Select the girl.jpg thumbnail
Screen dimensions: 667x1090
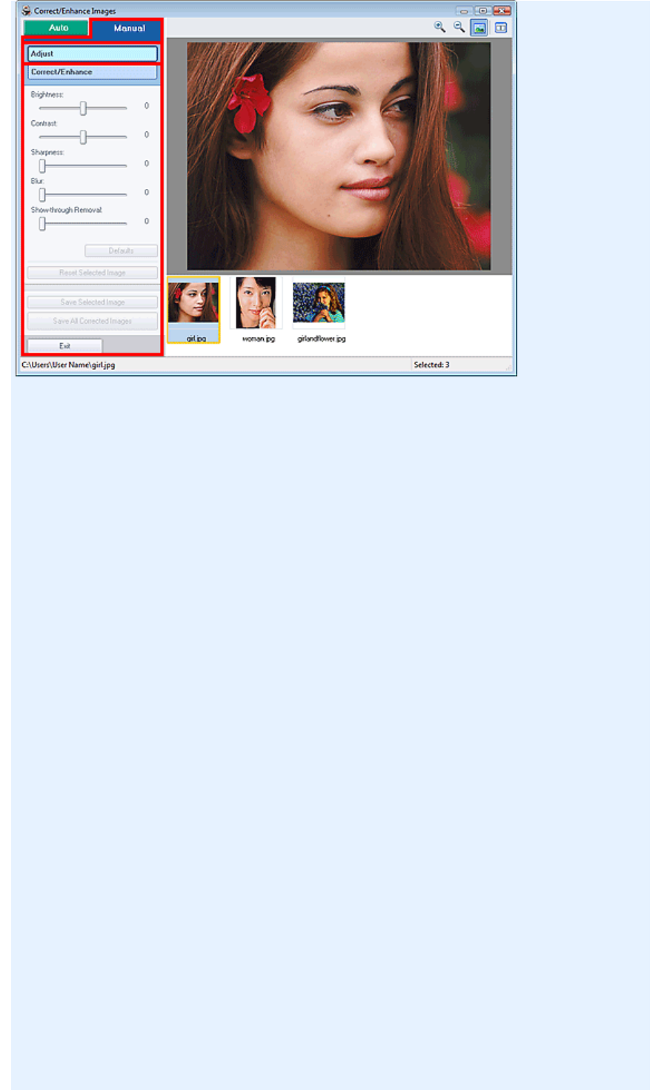(193, 310)
